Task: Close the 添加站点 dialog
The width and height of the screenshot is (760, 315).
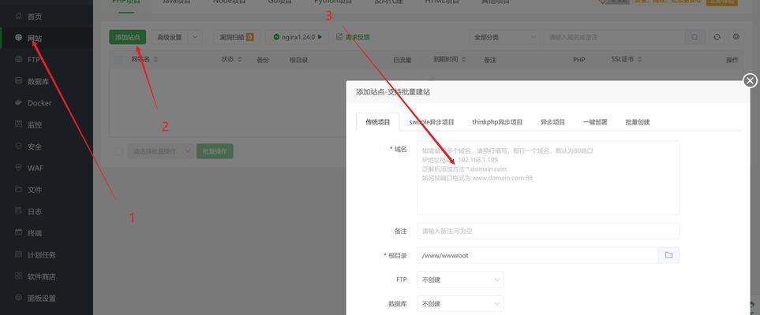Action: (x=750, y=80)
